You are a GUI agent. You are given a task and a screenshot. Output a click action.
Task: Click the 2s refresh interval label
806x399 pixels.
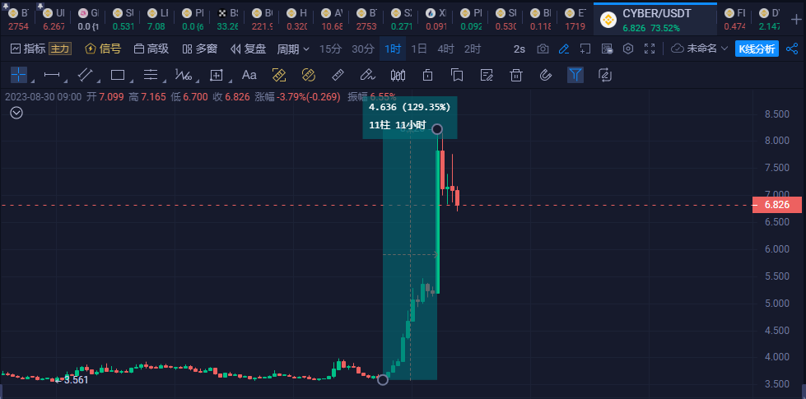(x=519, y=49)
